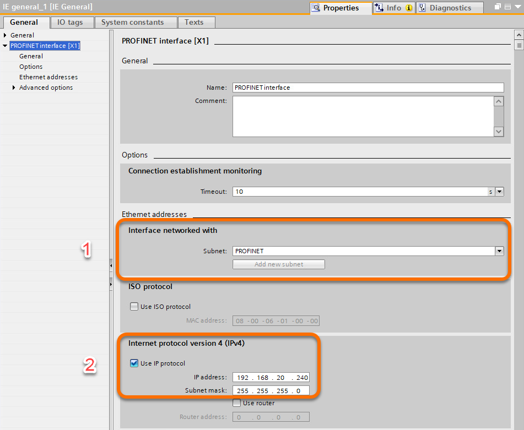Select PROFINET interface [X1] in the tree
This screenshot has height=430, width=524.
coord(45,46)
